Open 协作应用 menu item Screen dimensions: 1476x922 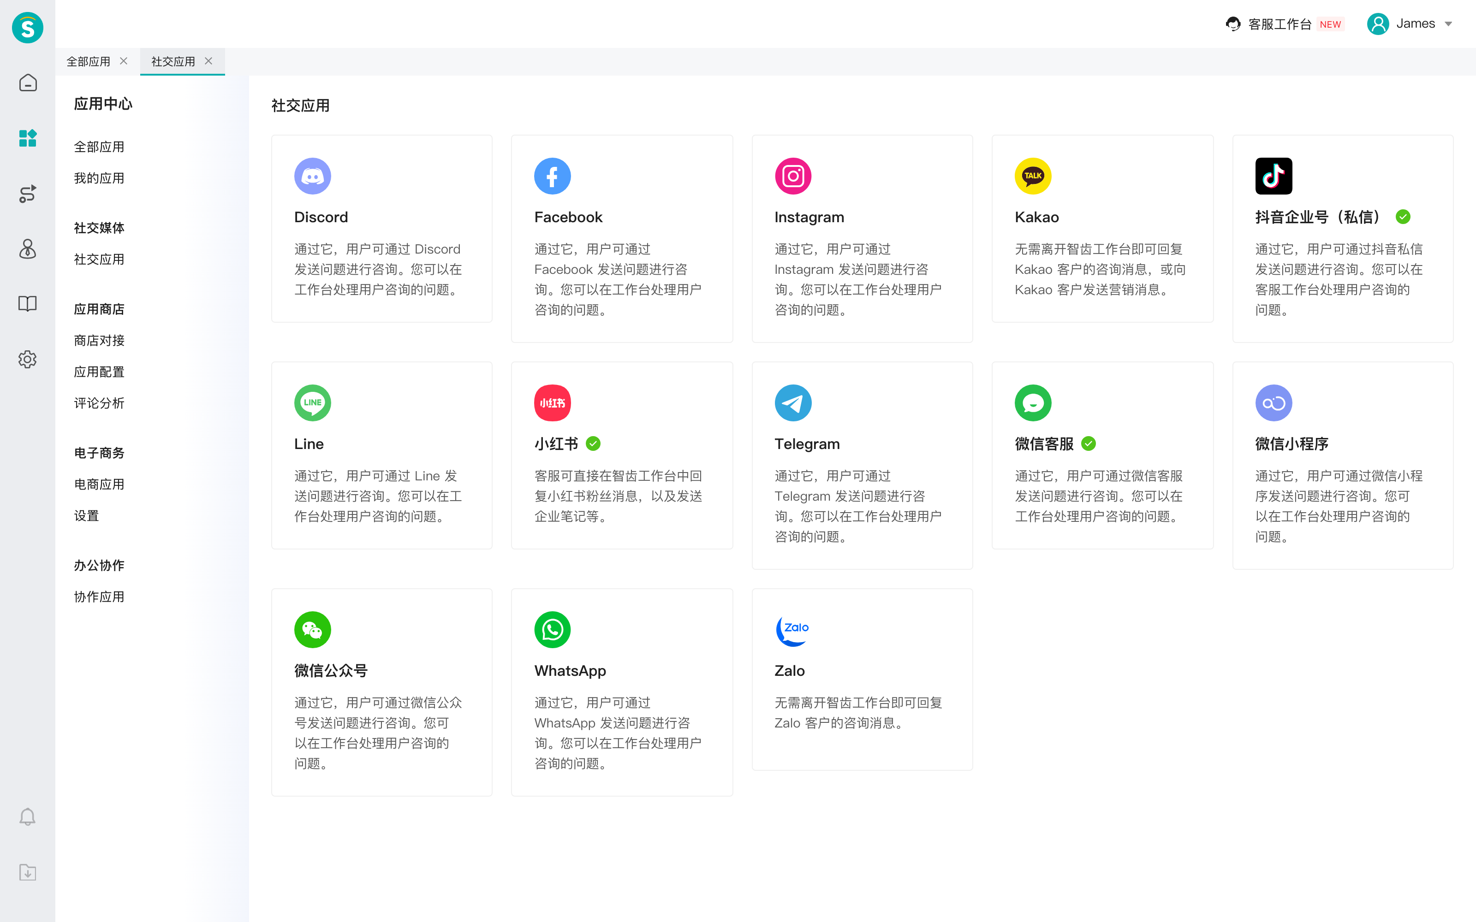point(99,597)
